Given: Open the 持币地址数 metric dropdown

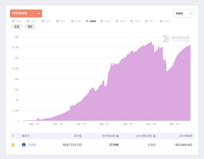Looking at the screenshot, I should pos(26,13).
